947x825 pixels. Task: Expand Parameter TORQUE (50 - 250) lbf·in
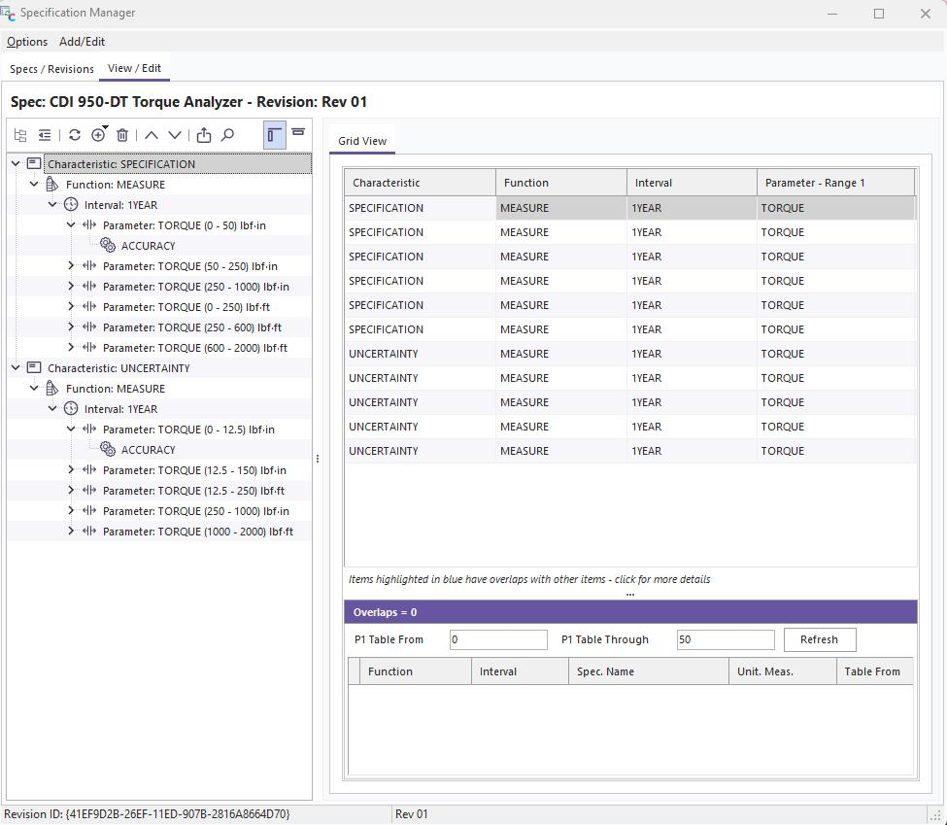pos(71,265)
